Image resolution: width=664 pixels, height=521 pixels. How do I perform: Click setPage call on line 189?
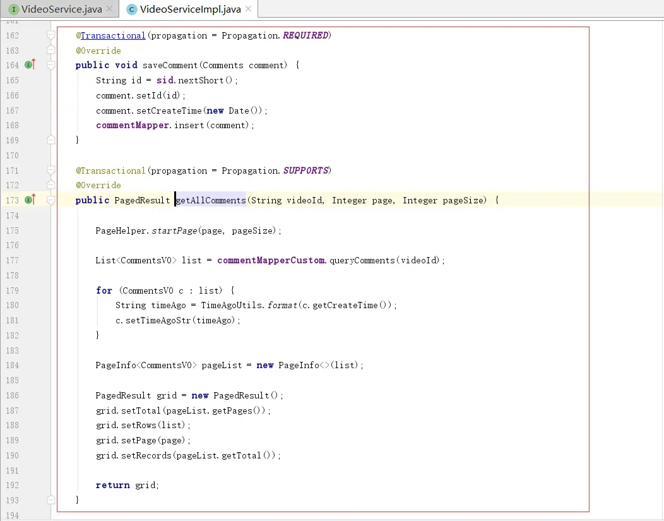[x=138, y=440]
